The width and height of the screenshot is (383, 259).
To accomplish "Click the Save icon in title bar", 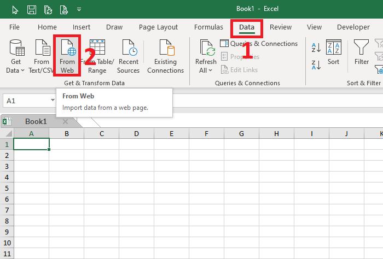I will click(32, 10).
